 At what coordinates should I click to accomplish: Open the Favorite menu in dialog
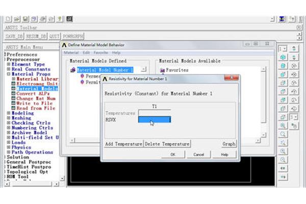point(100,53)
